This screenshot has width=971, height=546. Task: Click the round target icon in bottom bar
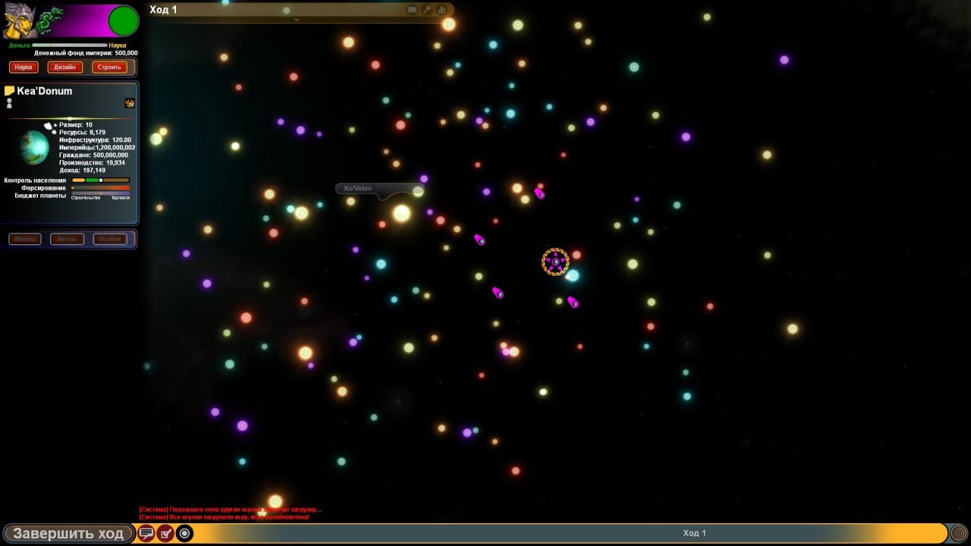click(x=184, y=533)
